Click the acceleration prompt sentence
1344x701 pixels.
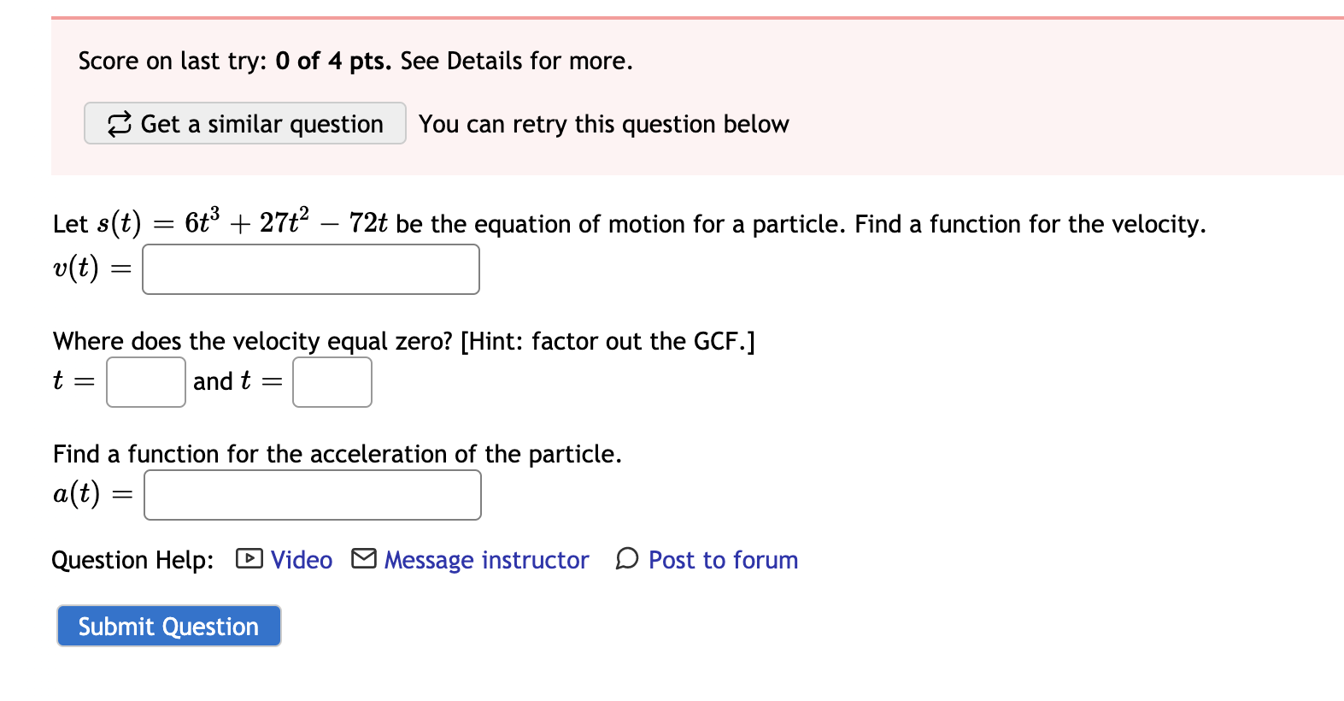(x=337, y=454)
